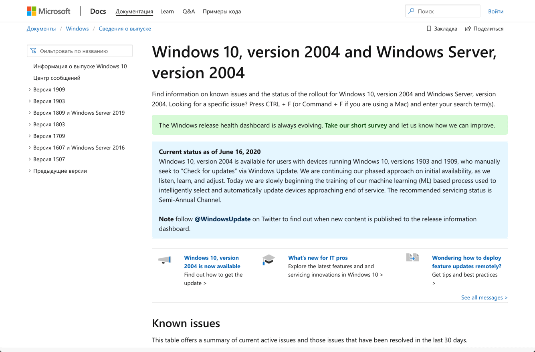Image resolution: width=535 pixels, height=352 pixels.
Task: Click the Поделиться share icon
Action: (468, 28)
